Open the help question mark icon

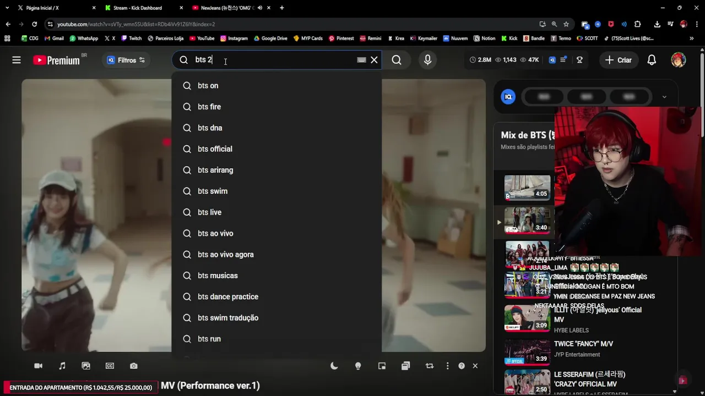coord(462,366)
